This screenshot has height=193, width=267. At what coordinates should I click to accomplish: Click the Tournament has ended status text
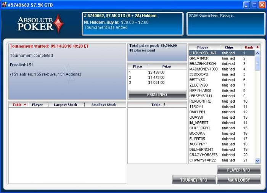click(x=106, y=27)
